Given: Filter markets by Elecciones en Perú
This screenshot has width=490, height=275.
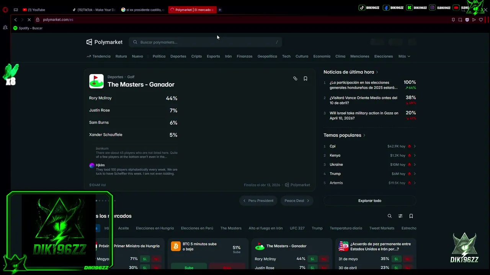Looking at the screenshot, I should 197,228.
